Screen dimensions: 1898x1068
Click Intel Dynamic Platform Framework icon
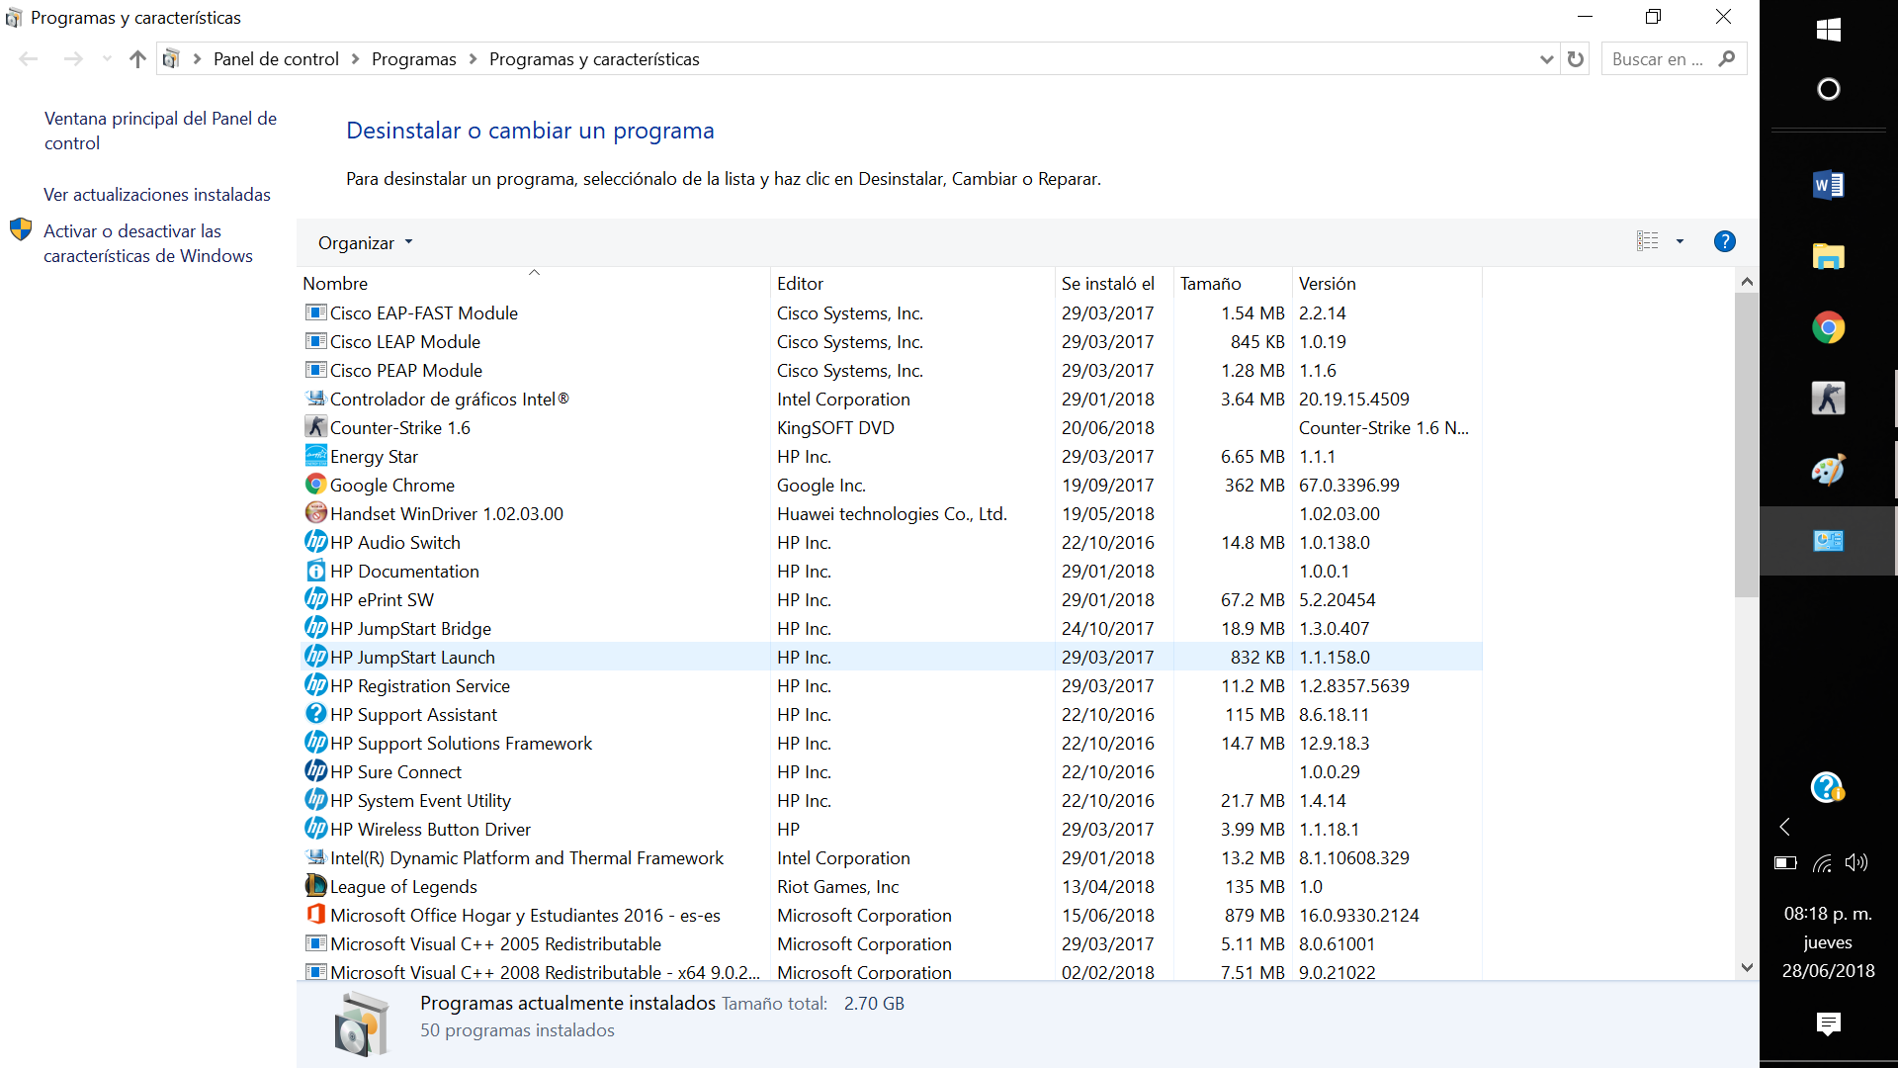point(315,857)
